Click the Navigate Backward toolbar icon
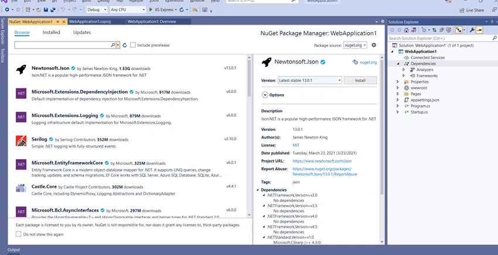 (x=7, y=10)
